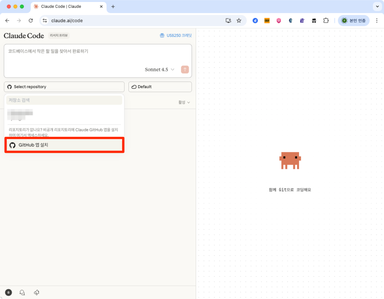The height and width of the screenshot is (299, 384).
Task: Open a new browser tab
Action: (x=113, y=7)
